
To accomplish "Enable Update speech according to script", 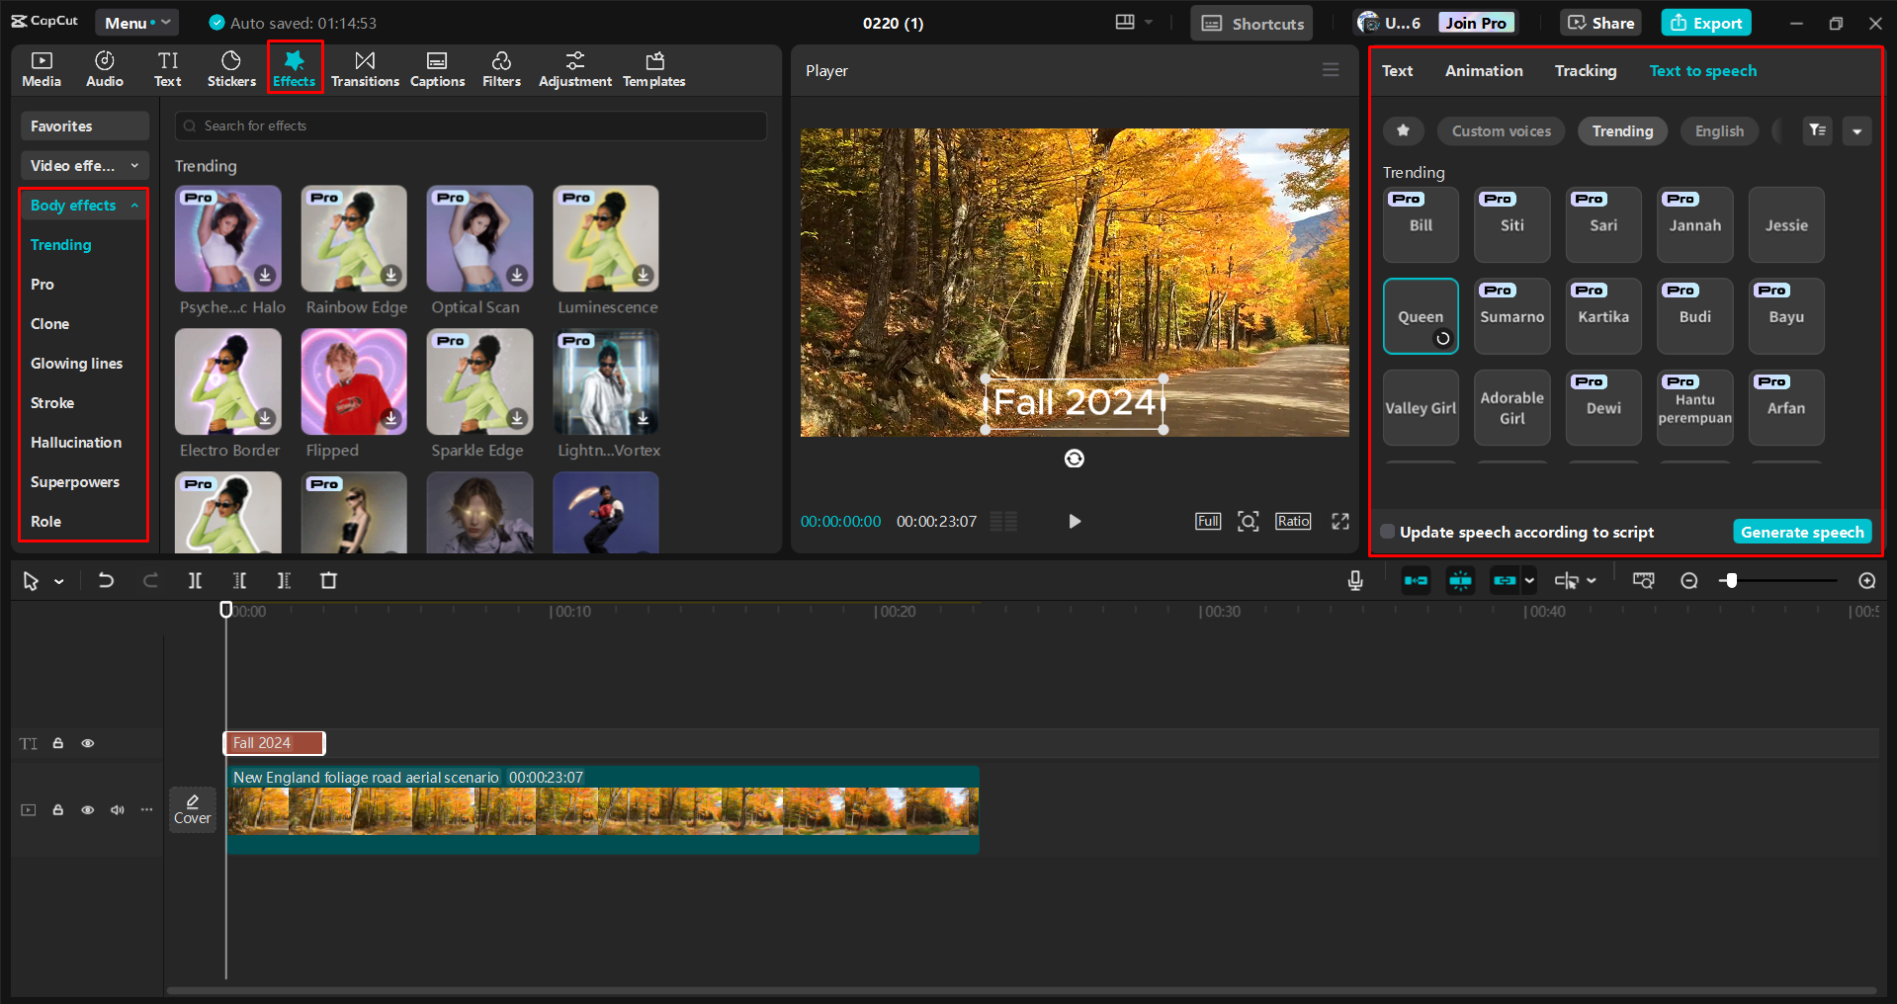I will click(1389, 533).
